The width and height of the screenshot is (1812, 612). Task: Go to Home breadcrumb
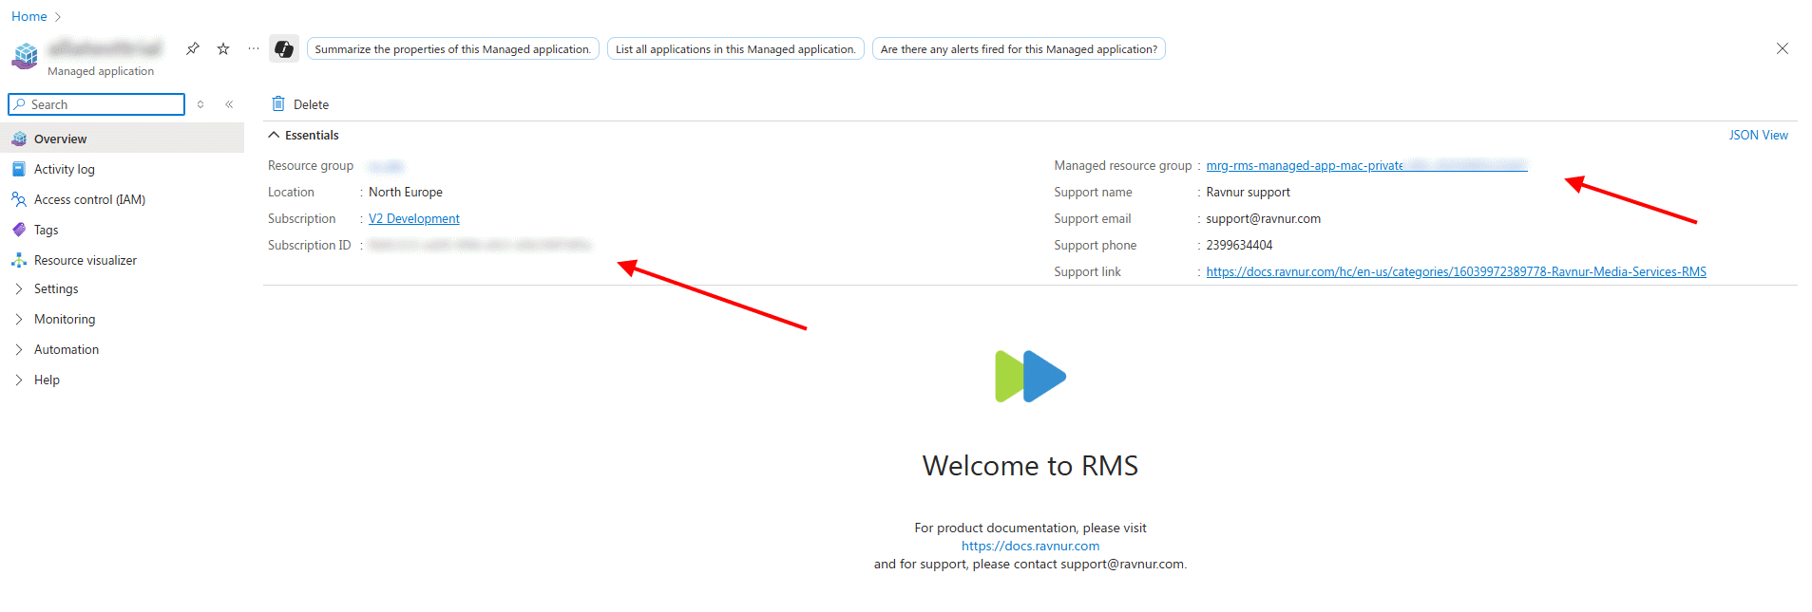pyautogui.click(x=29, y=16)
